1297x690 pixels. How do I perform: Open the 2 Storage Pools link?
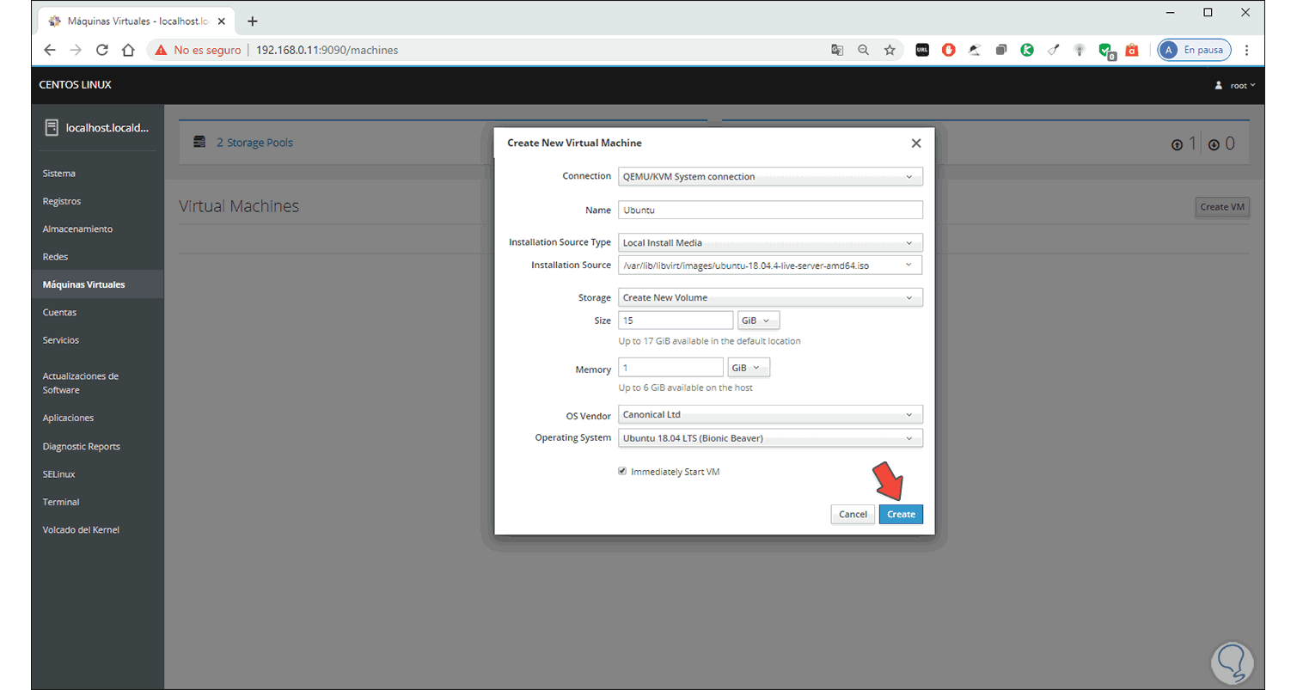254,143
